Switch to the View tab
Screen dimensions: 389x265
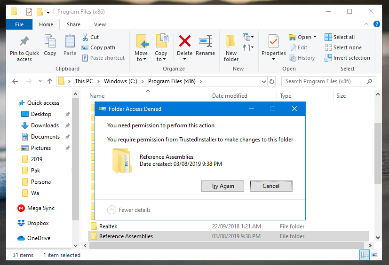pyautogui.click(x=100, y=24)
